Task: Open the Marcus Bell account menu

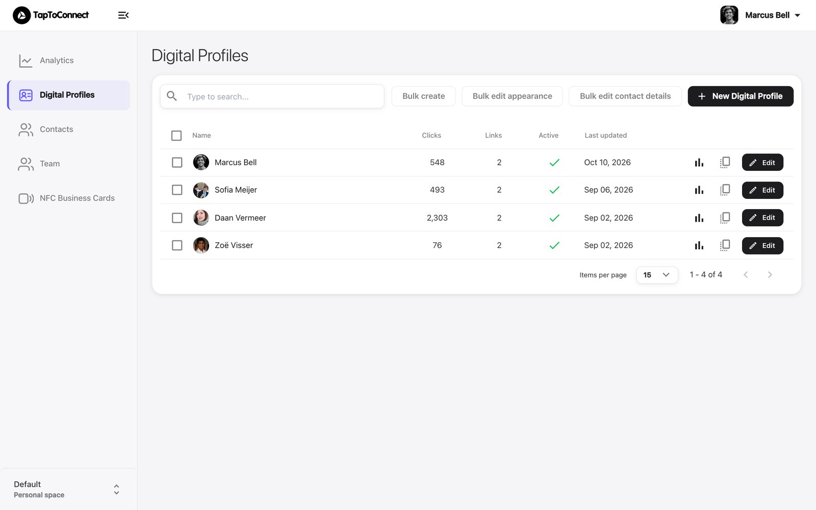Action: [x=760, y=15]
